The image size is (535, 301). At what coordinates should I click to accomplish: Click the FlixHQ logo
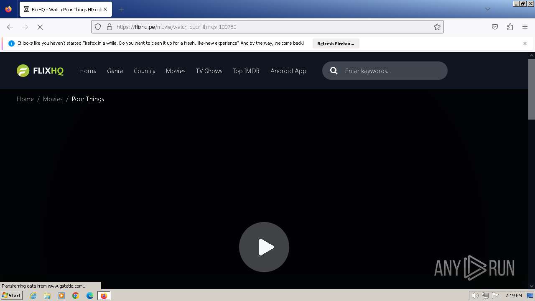40,71
